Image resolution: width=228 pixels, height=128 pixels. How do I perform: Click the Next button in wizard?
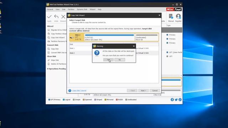point(143,91)
